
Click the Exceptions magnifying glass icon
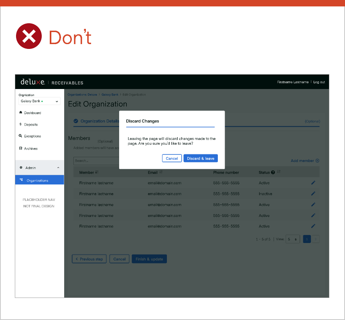[20, 136]
